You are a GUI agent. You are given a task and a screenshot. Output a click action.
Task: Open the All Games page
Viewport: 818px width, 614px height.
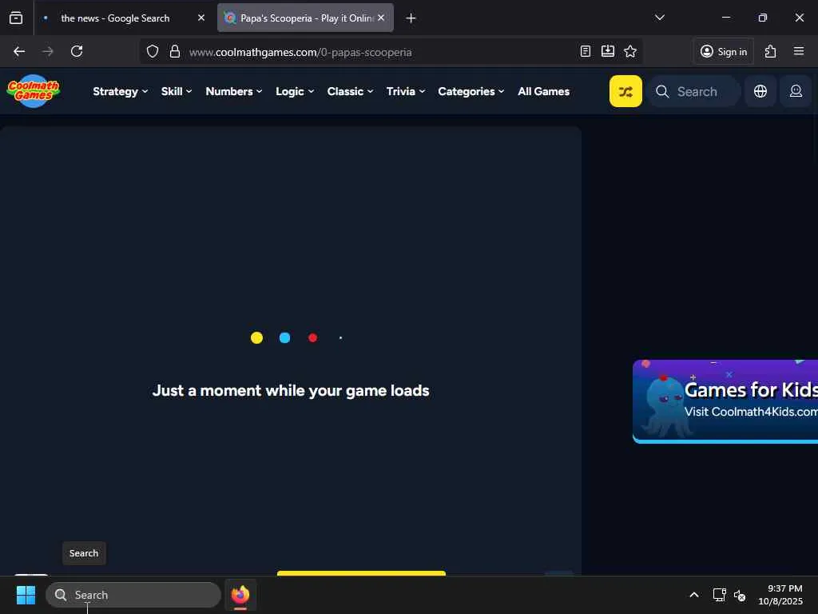click(543, 91)
